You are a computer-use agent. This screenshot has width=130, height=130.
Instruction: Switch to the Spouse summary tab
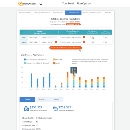point(56,99)
